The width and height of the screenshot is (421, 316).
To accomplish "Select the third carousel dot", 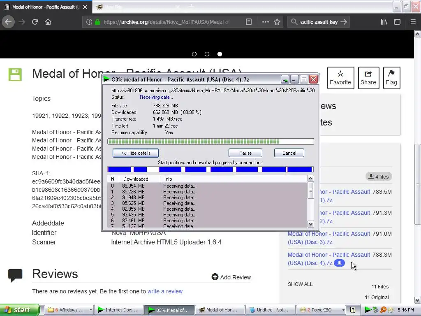I will coord(220,54).
